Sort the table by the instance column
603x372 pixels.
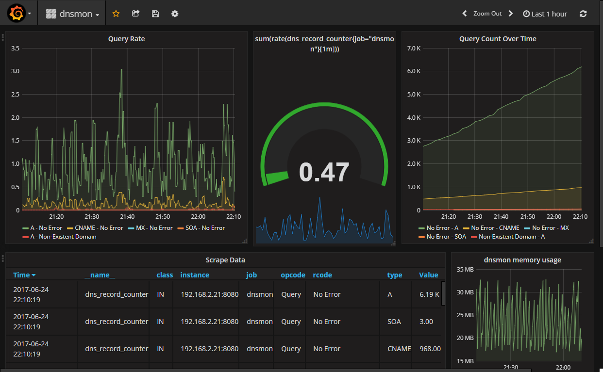point(195,275)
